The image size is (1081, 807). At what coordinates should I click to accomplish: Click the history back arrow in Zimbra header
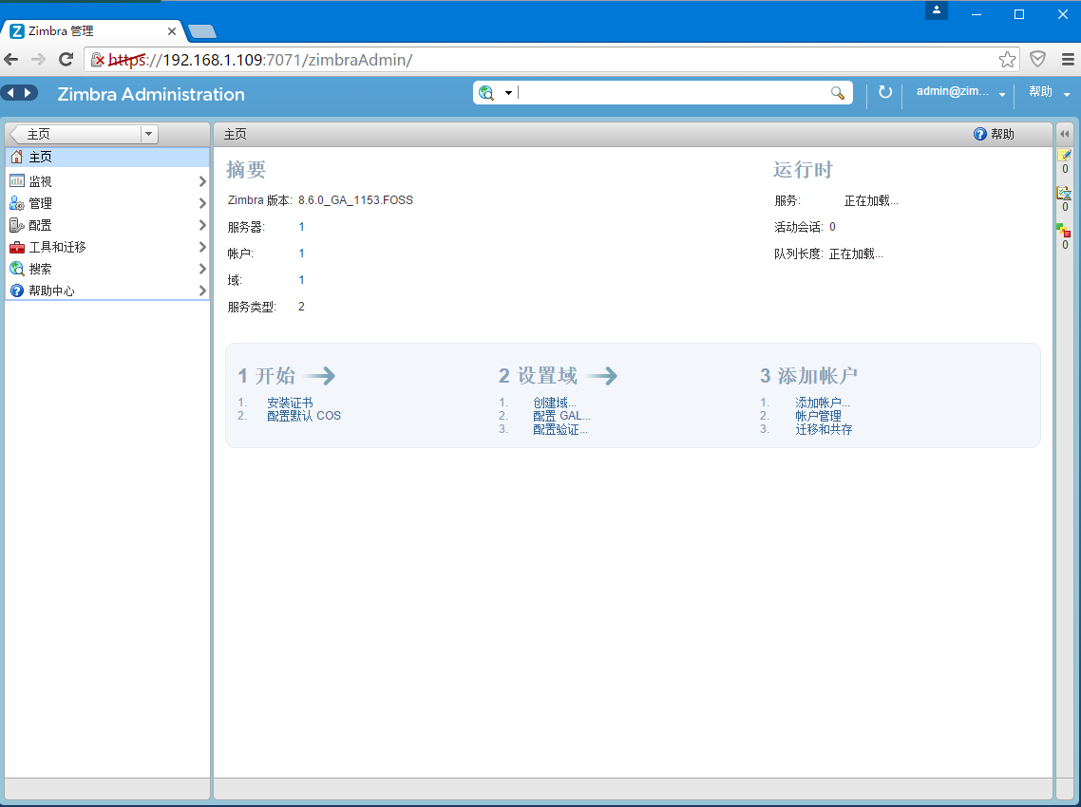pyautogui.click(x=10, y=93)
